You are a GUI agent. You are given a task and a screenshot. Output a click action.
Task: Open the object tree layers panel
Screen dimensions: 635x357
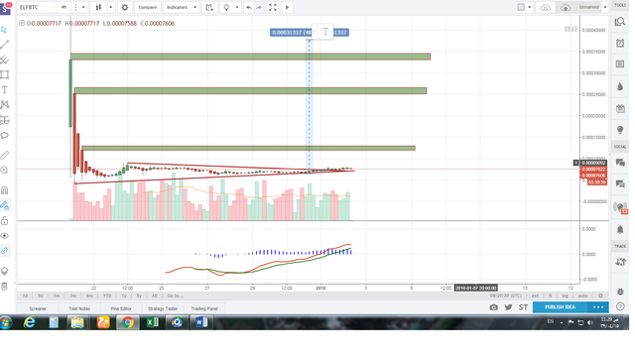tap(4, 271)
